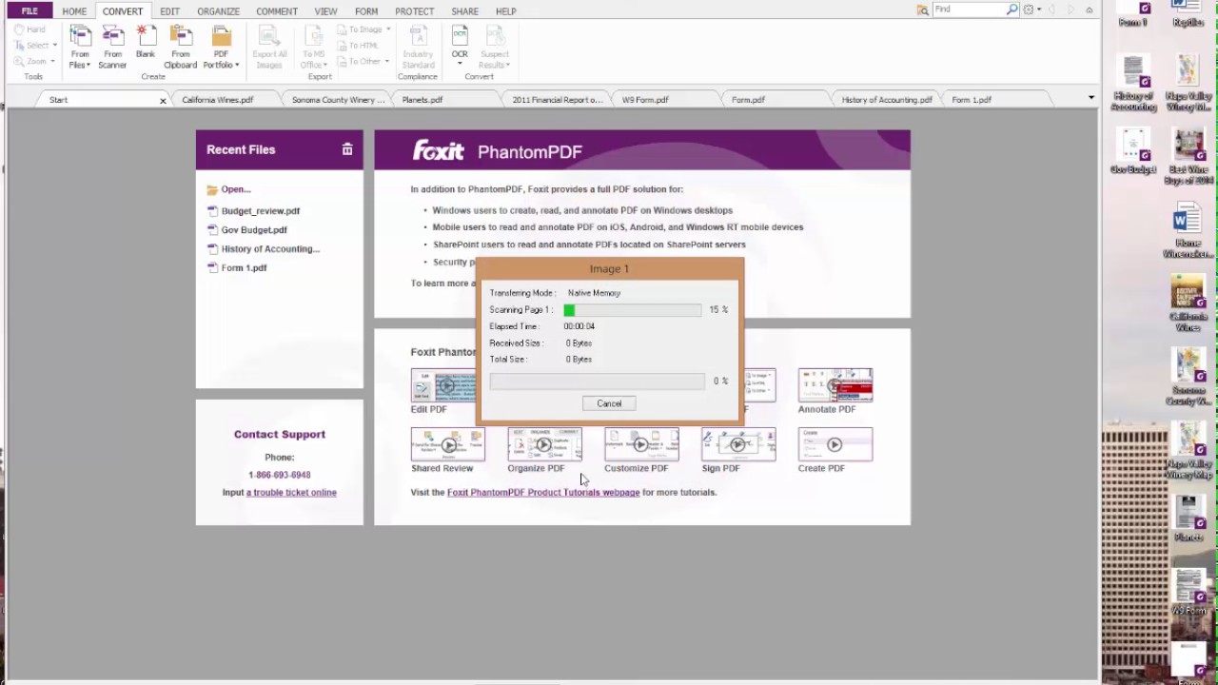The image size is (1218, 685).
Task: Open the FILE menu
Action: pos(29,11)
